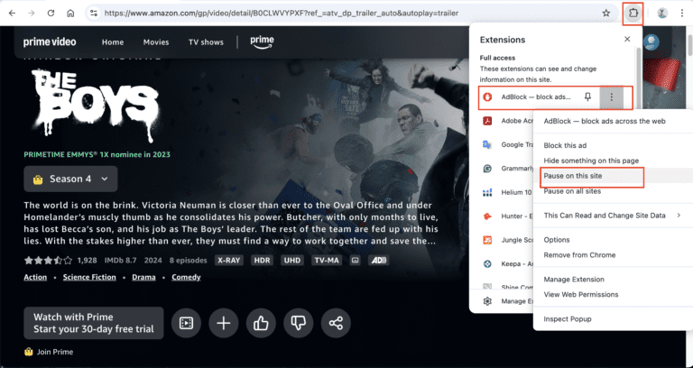Viewport: 693px width, 368px height.
Task: Dislike the show with thumbs down
Action: [x=298, y=322]
